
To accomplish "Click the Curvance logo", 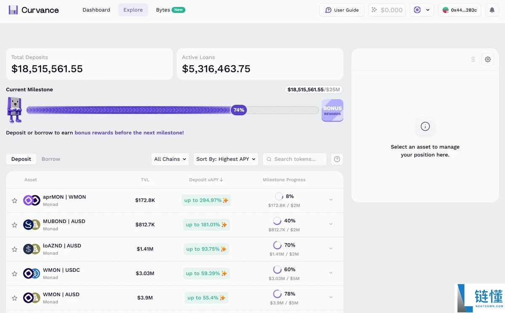I will point(34,10).
